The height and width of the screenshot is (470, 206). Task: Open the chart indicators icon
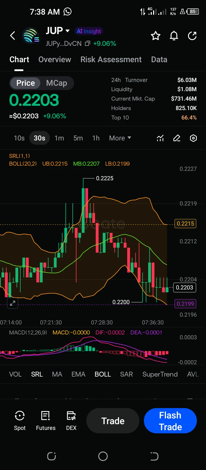[160, 138]
